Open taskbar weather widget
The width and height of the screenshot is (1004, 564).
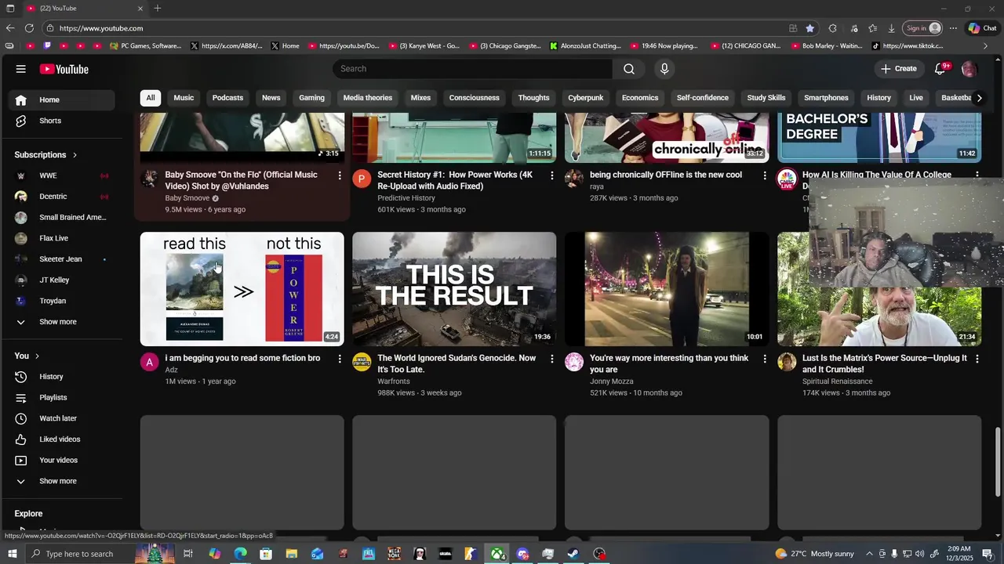coord(815,554)
